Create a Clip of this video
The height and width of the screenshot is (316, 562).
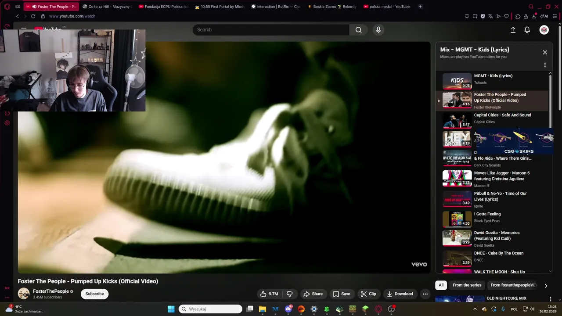[368, 294]
